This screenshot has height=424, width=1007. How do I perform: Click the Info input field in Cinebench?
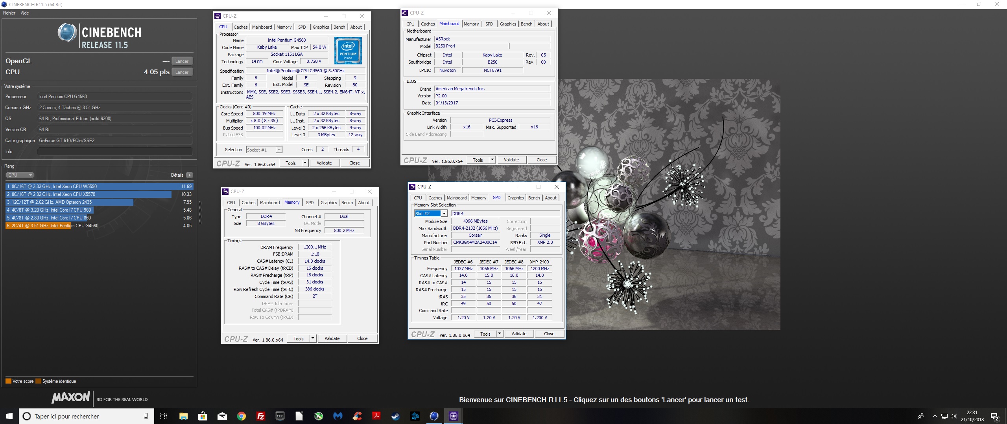115,152
